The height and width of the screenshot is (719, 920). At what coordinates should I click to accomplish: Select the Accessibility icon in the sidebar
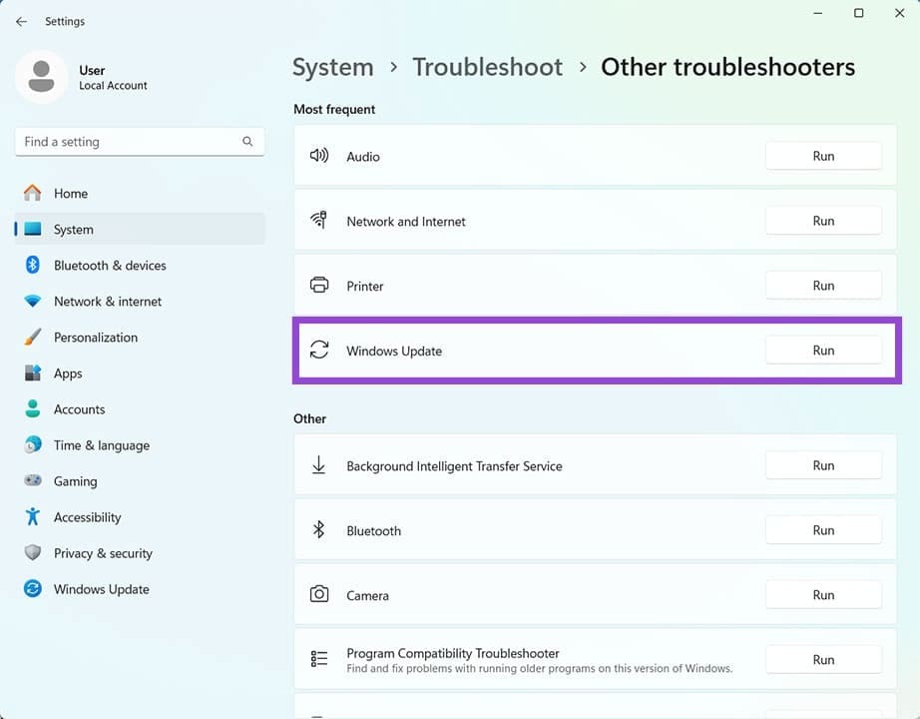(32, 516)
